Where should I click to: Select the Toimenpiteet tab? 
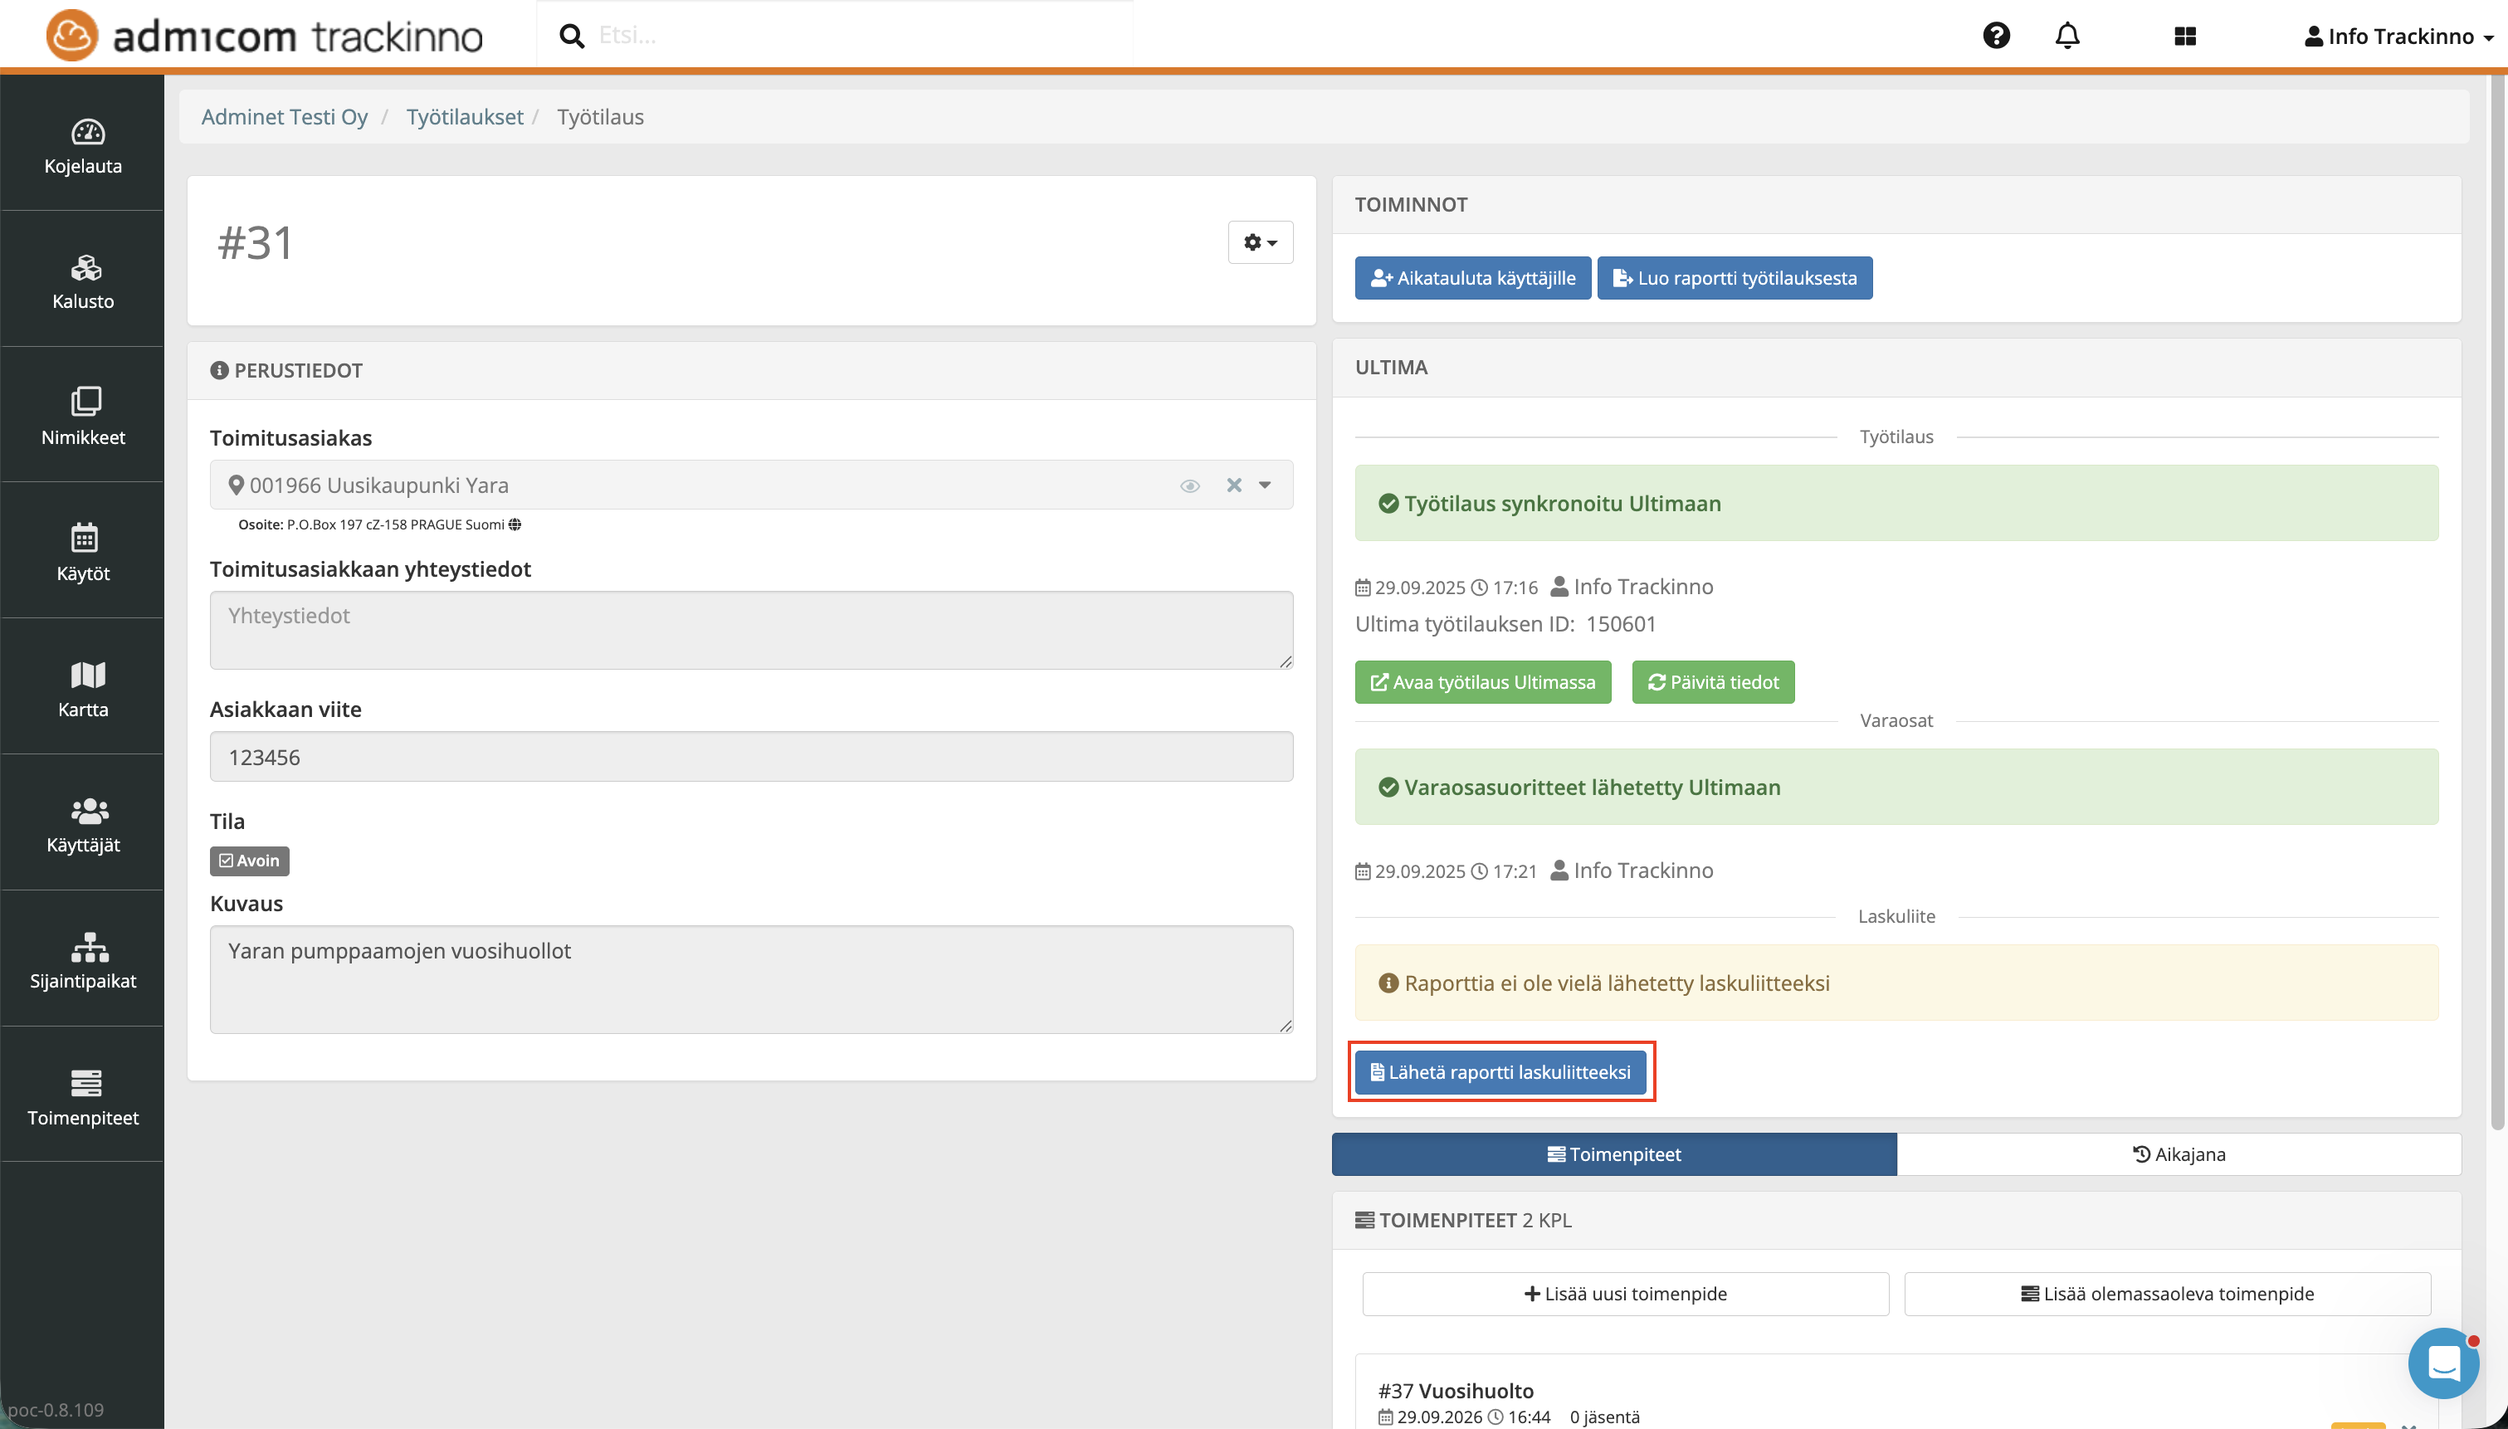[x=1613, y=1154]
